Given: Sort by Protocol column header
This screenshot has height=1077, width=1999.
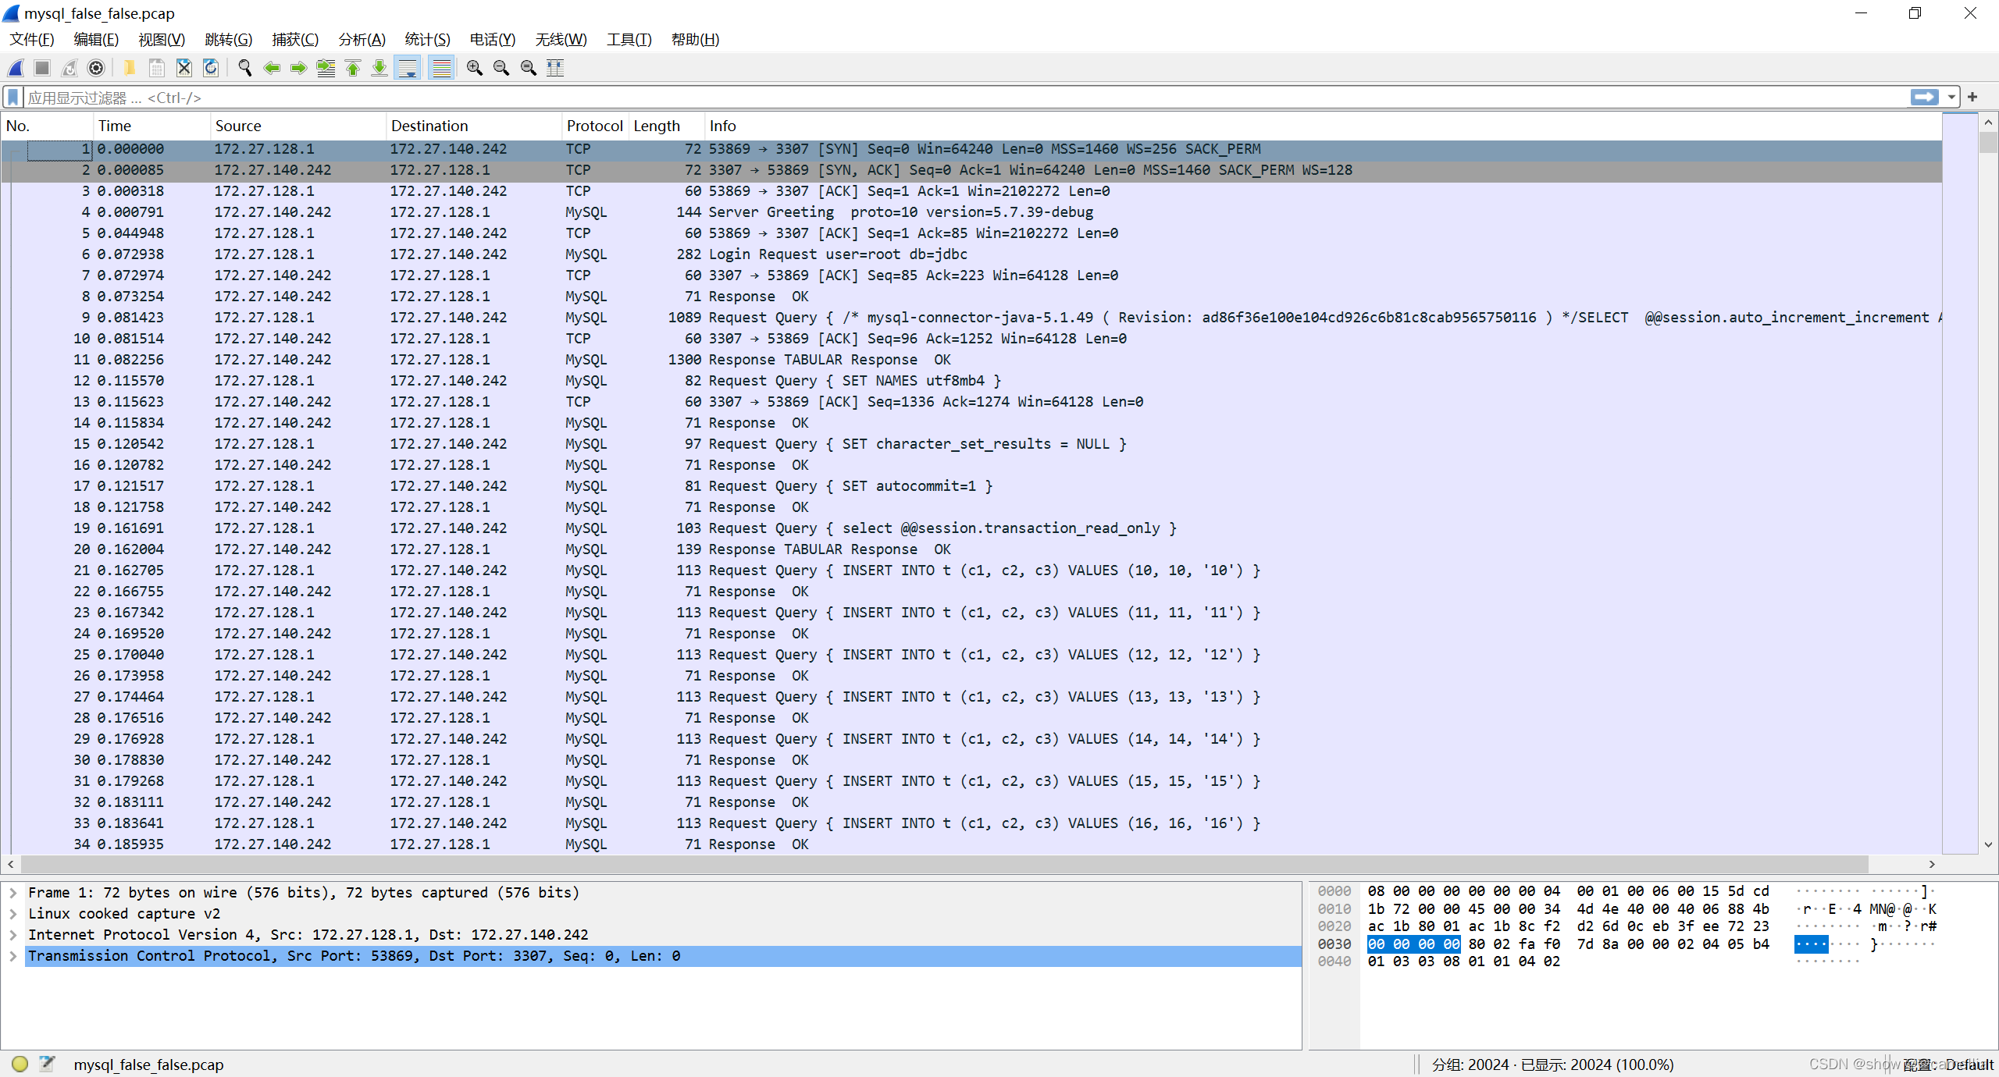Looking at the screenshot, I should [593, 126].
